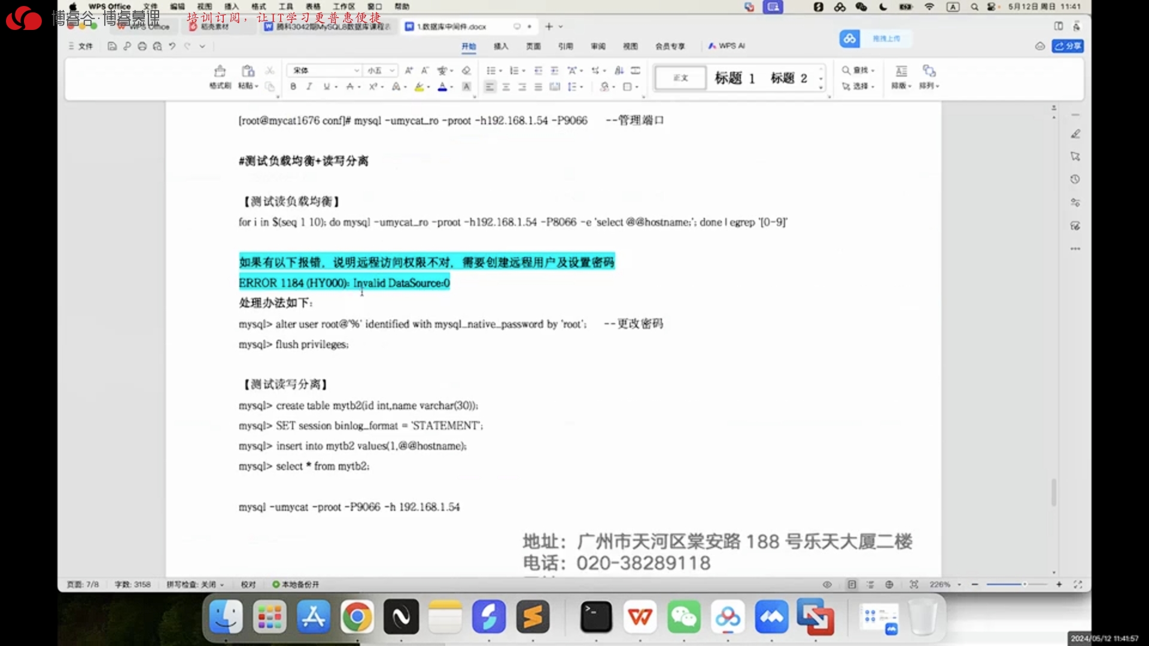Expand the numbered list dropdown
Image resolution: width=1149 pixels, height=646 pixels.
point(524,71)
